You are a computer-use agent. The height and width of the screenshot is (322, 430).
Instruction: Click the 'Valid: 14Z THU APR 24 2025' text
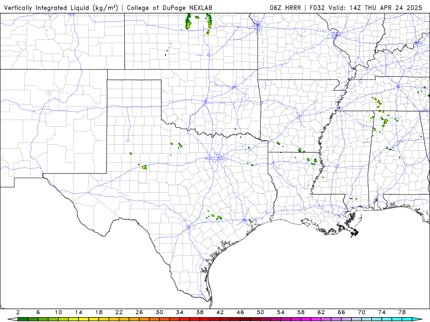coord(375,8)
